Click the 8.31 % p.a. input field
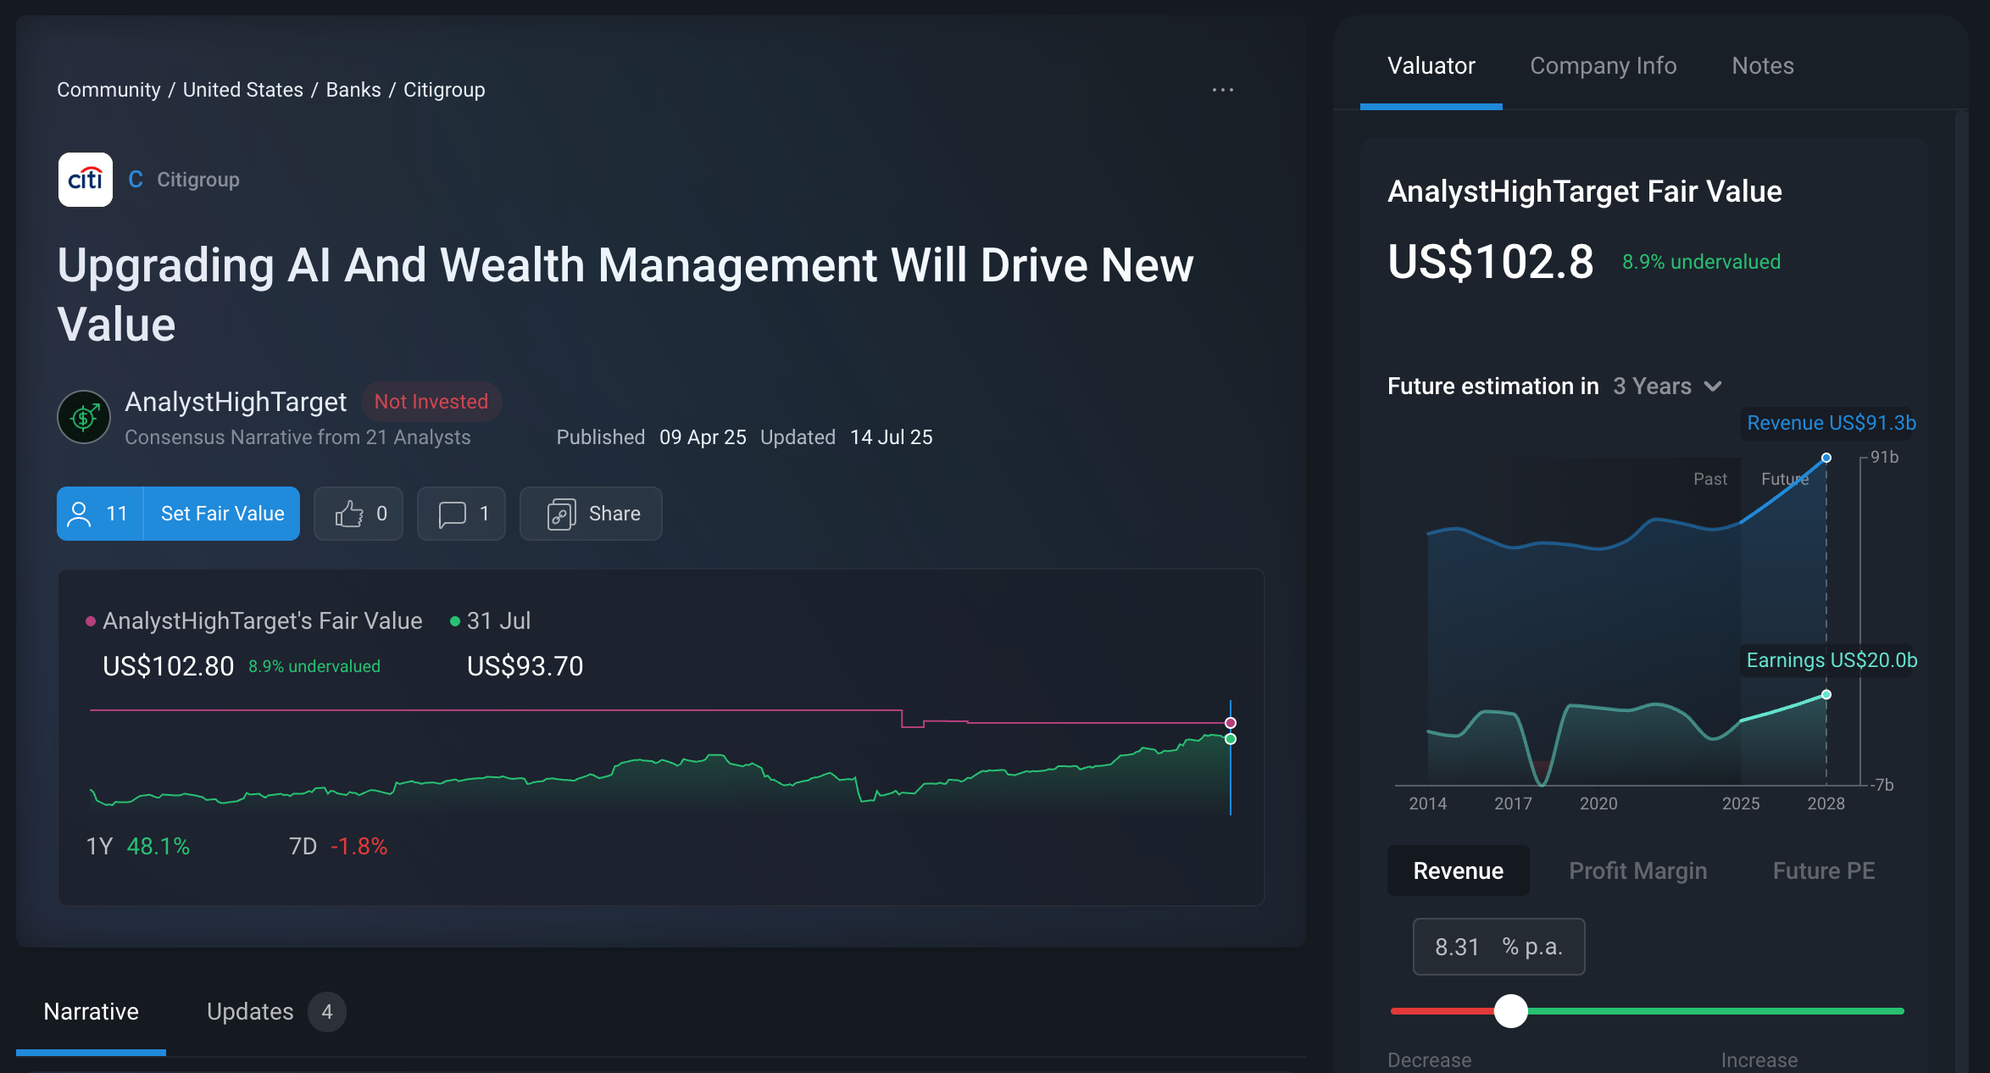The image size is (1990, 1073). 1498,947
